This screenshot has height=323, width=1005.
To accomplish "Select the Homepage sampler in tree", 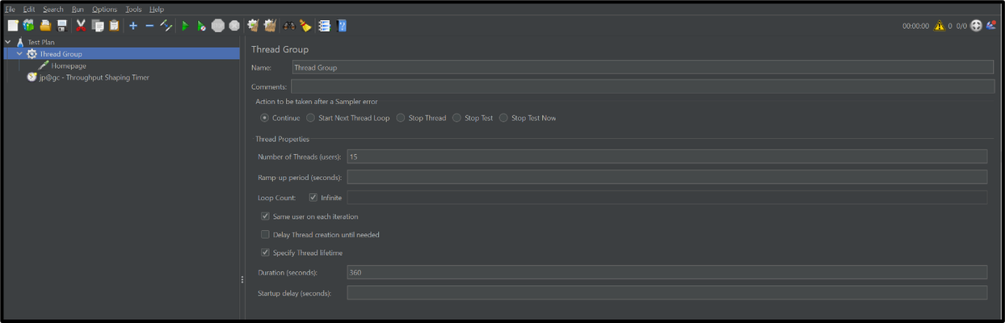I will point(69,66).
